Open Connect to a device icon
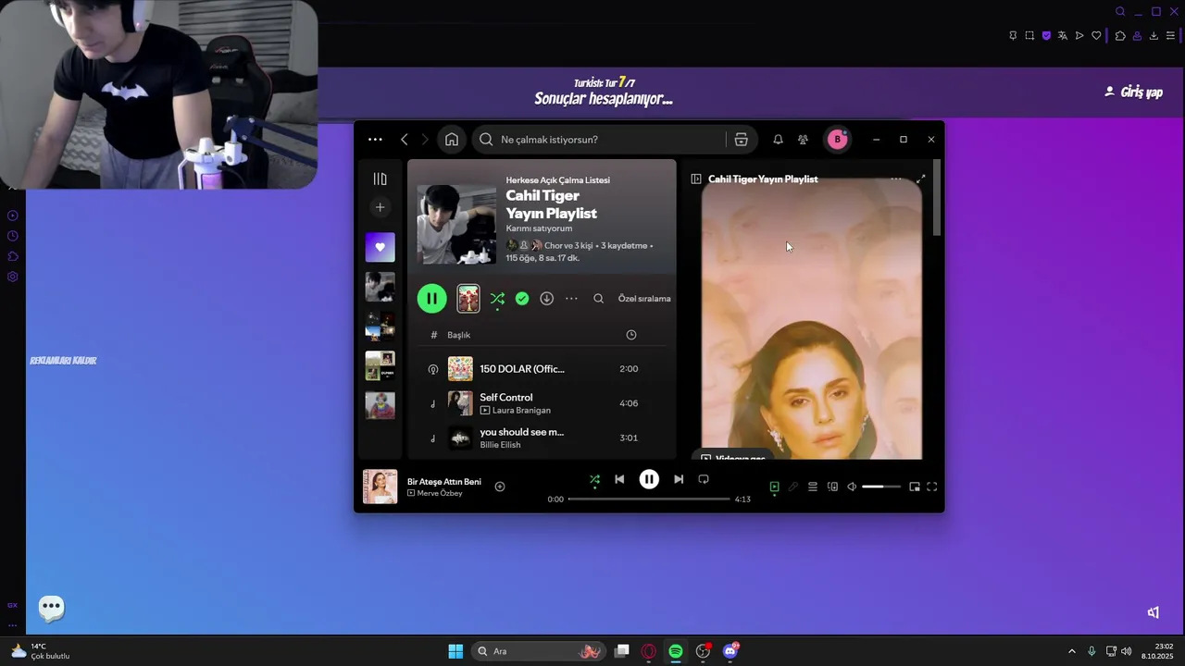 (832, 487)
